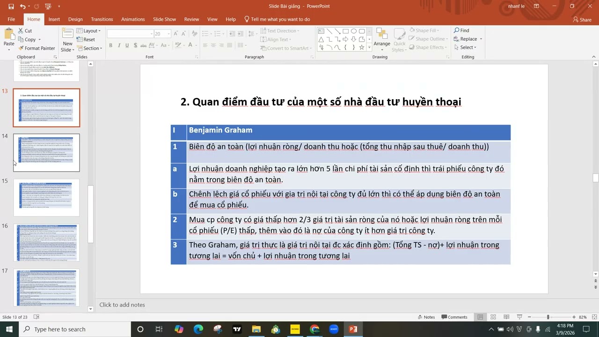599x337 pixels.
Task: Open Zoom app in taskbar
Action: click(x=334, y=329)
